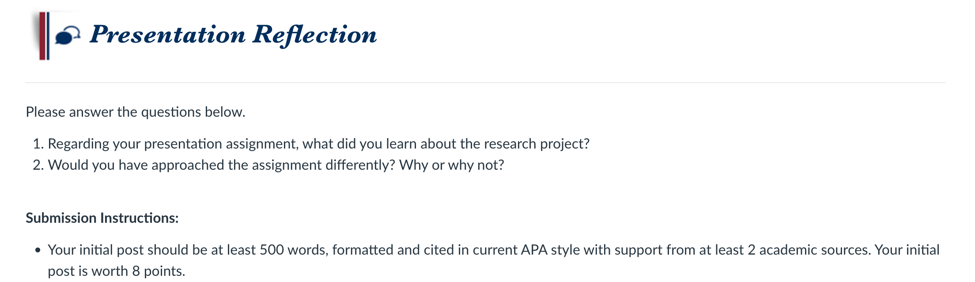This screenshot has width=975, height=282.
Task: Select the Presentation Reflection heading
Action: coord(233,35)
